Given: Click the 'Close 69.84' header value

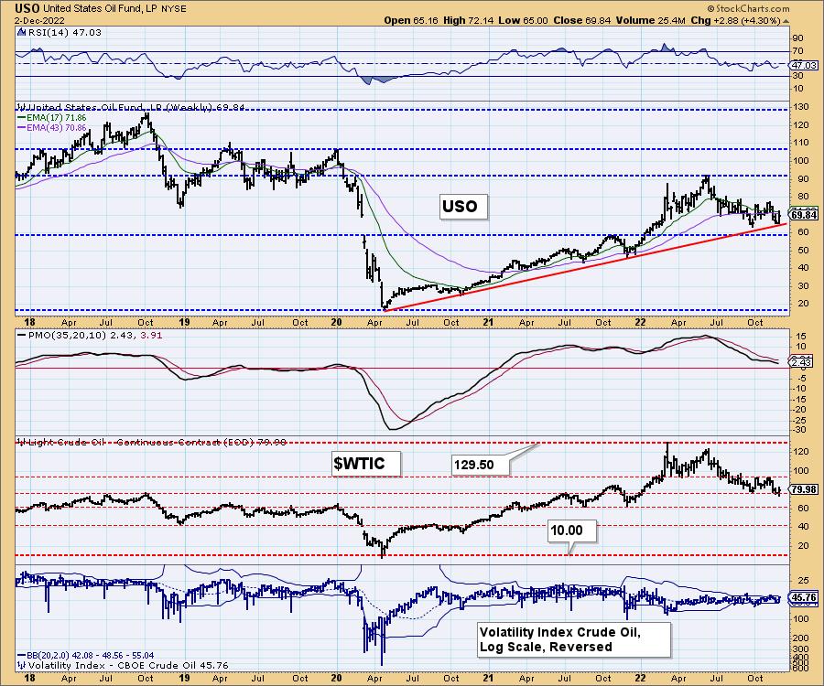Looking at the screenshot, I should coord(581,20).
